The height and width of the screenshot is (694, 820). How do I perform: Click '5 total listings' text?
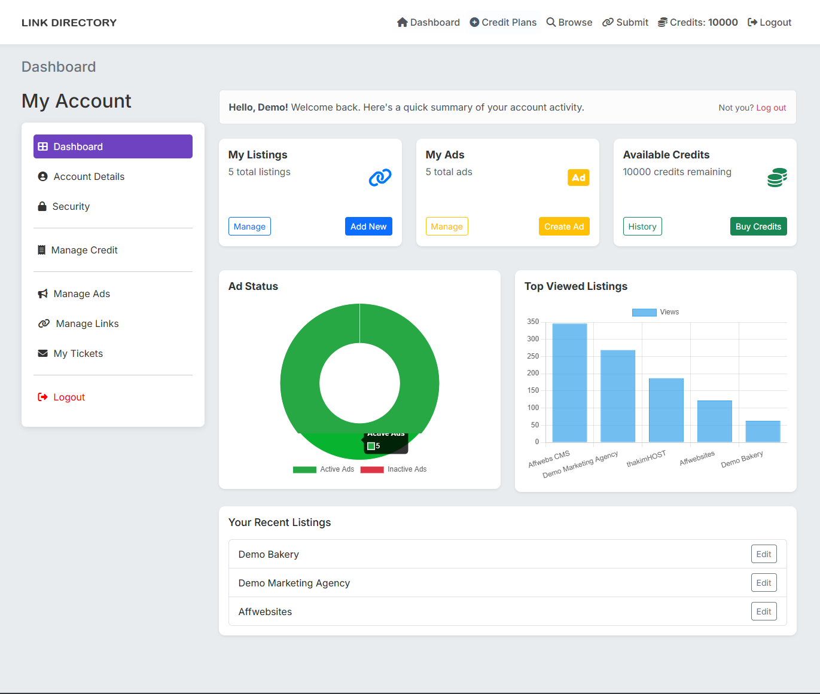point(259,172)
